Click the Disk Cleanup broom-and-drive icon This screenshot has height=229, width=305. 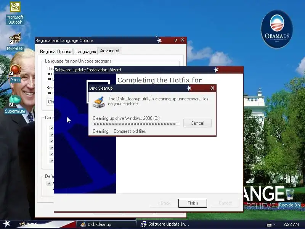pyautogui.click(x=99, y=102)
